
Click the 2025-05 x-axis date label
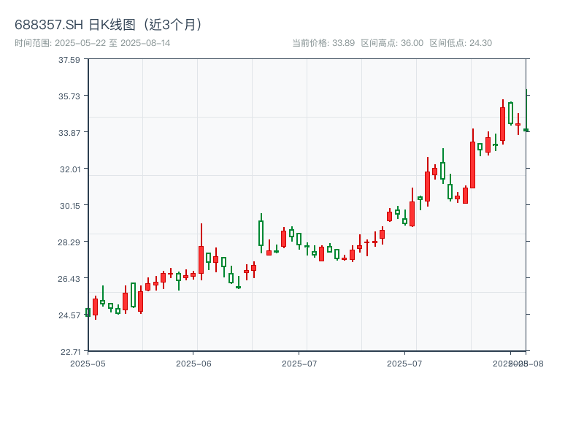click(88, 363)
